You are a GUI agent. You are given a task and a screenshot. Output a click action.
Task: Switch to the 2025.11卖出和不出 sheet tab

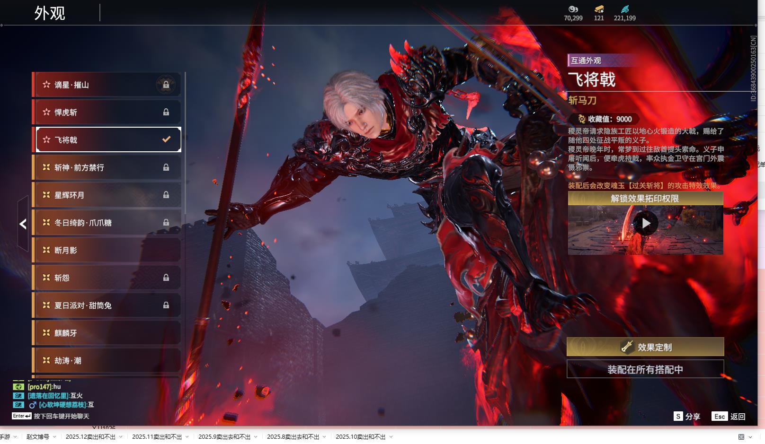point(157,437)
